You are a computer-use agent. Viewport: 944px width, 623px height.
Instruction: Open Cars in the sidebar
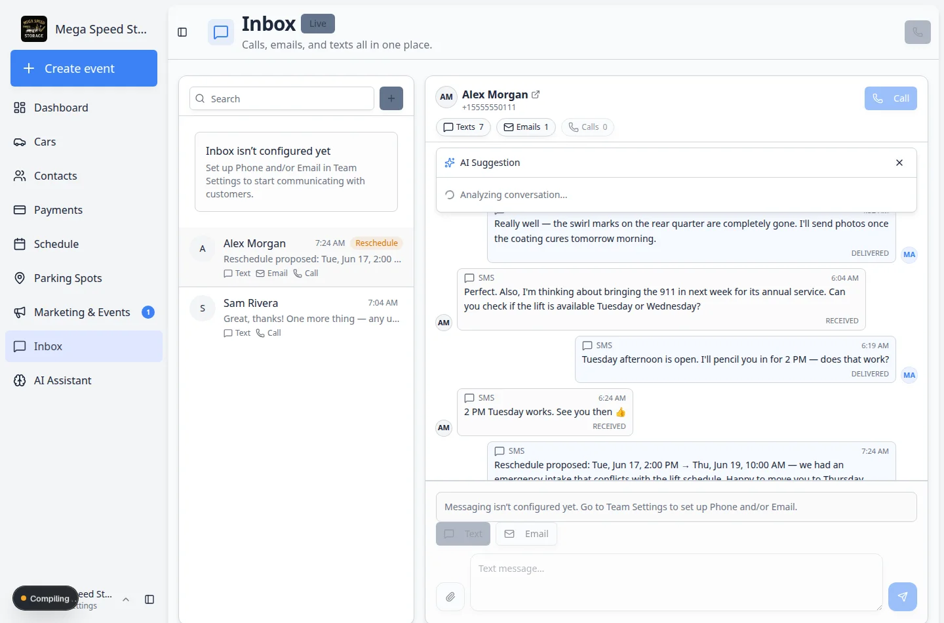[84, 142]
